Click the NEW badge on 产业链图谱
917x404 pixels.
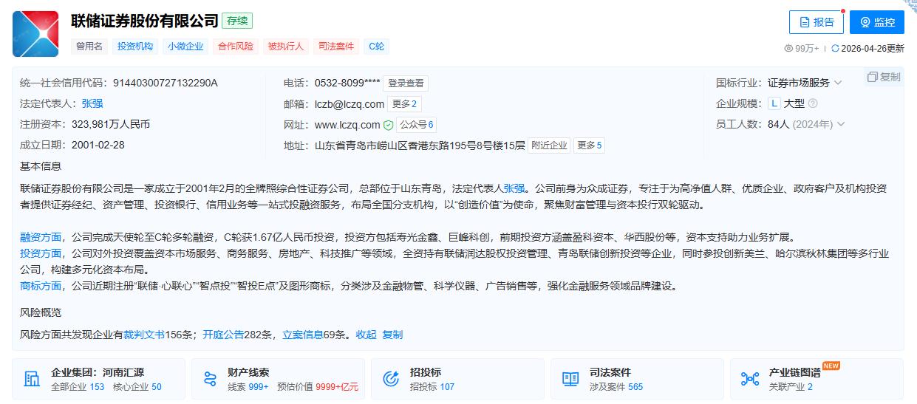(x=831, y=366)
